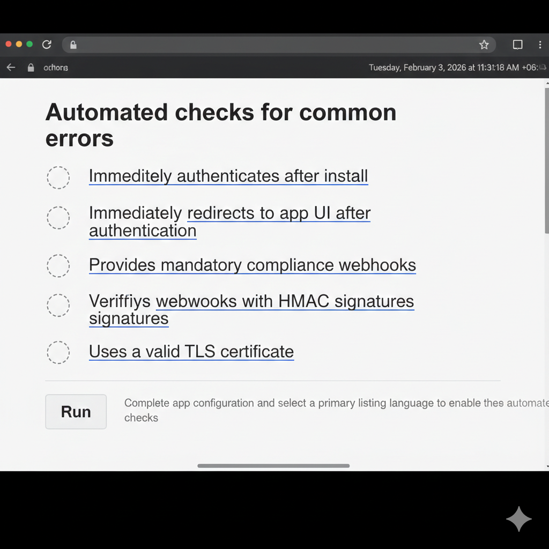Screen dimensions: 549x549
Task: Select the 'ochora' breadcrumb label
Action: 56,67
